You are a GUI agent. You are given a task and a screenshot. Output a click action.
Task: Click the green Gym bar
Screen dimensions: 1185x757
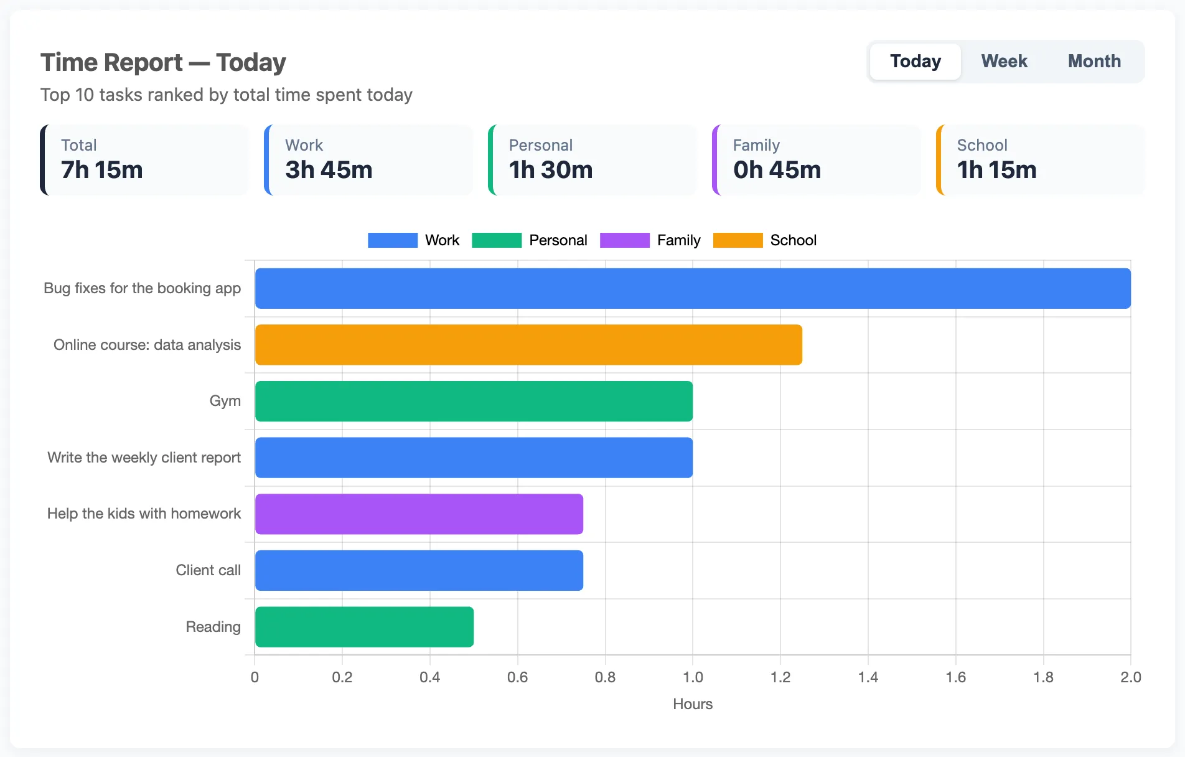[474, 401]
